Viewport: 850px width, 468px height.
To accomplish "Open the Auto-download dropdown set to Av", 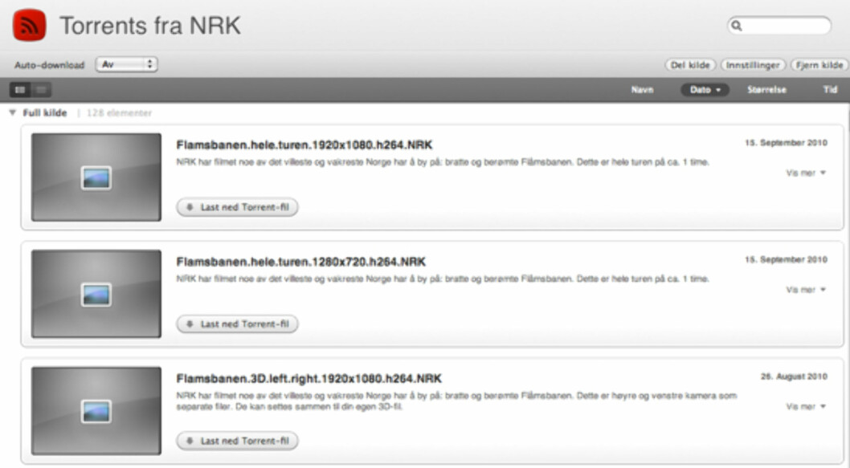I will 126,64.
